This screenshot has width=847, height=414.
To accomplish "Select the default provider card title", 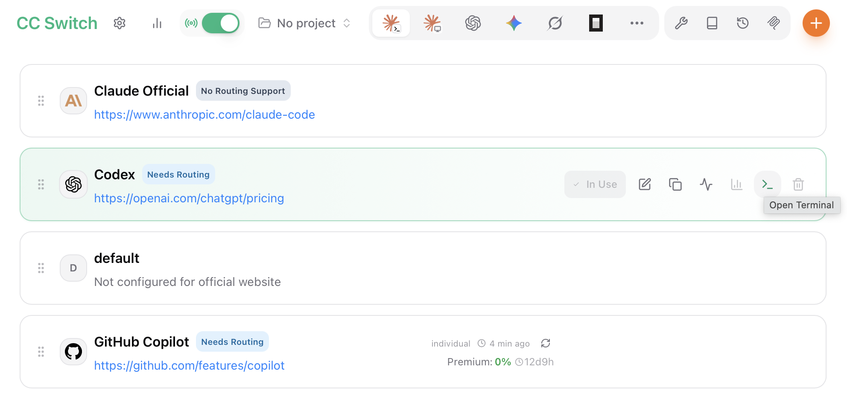I will [117, 258].
